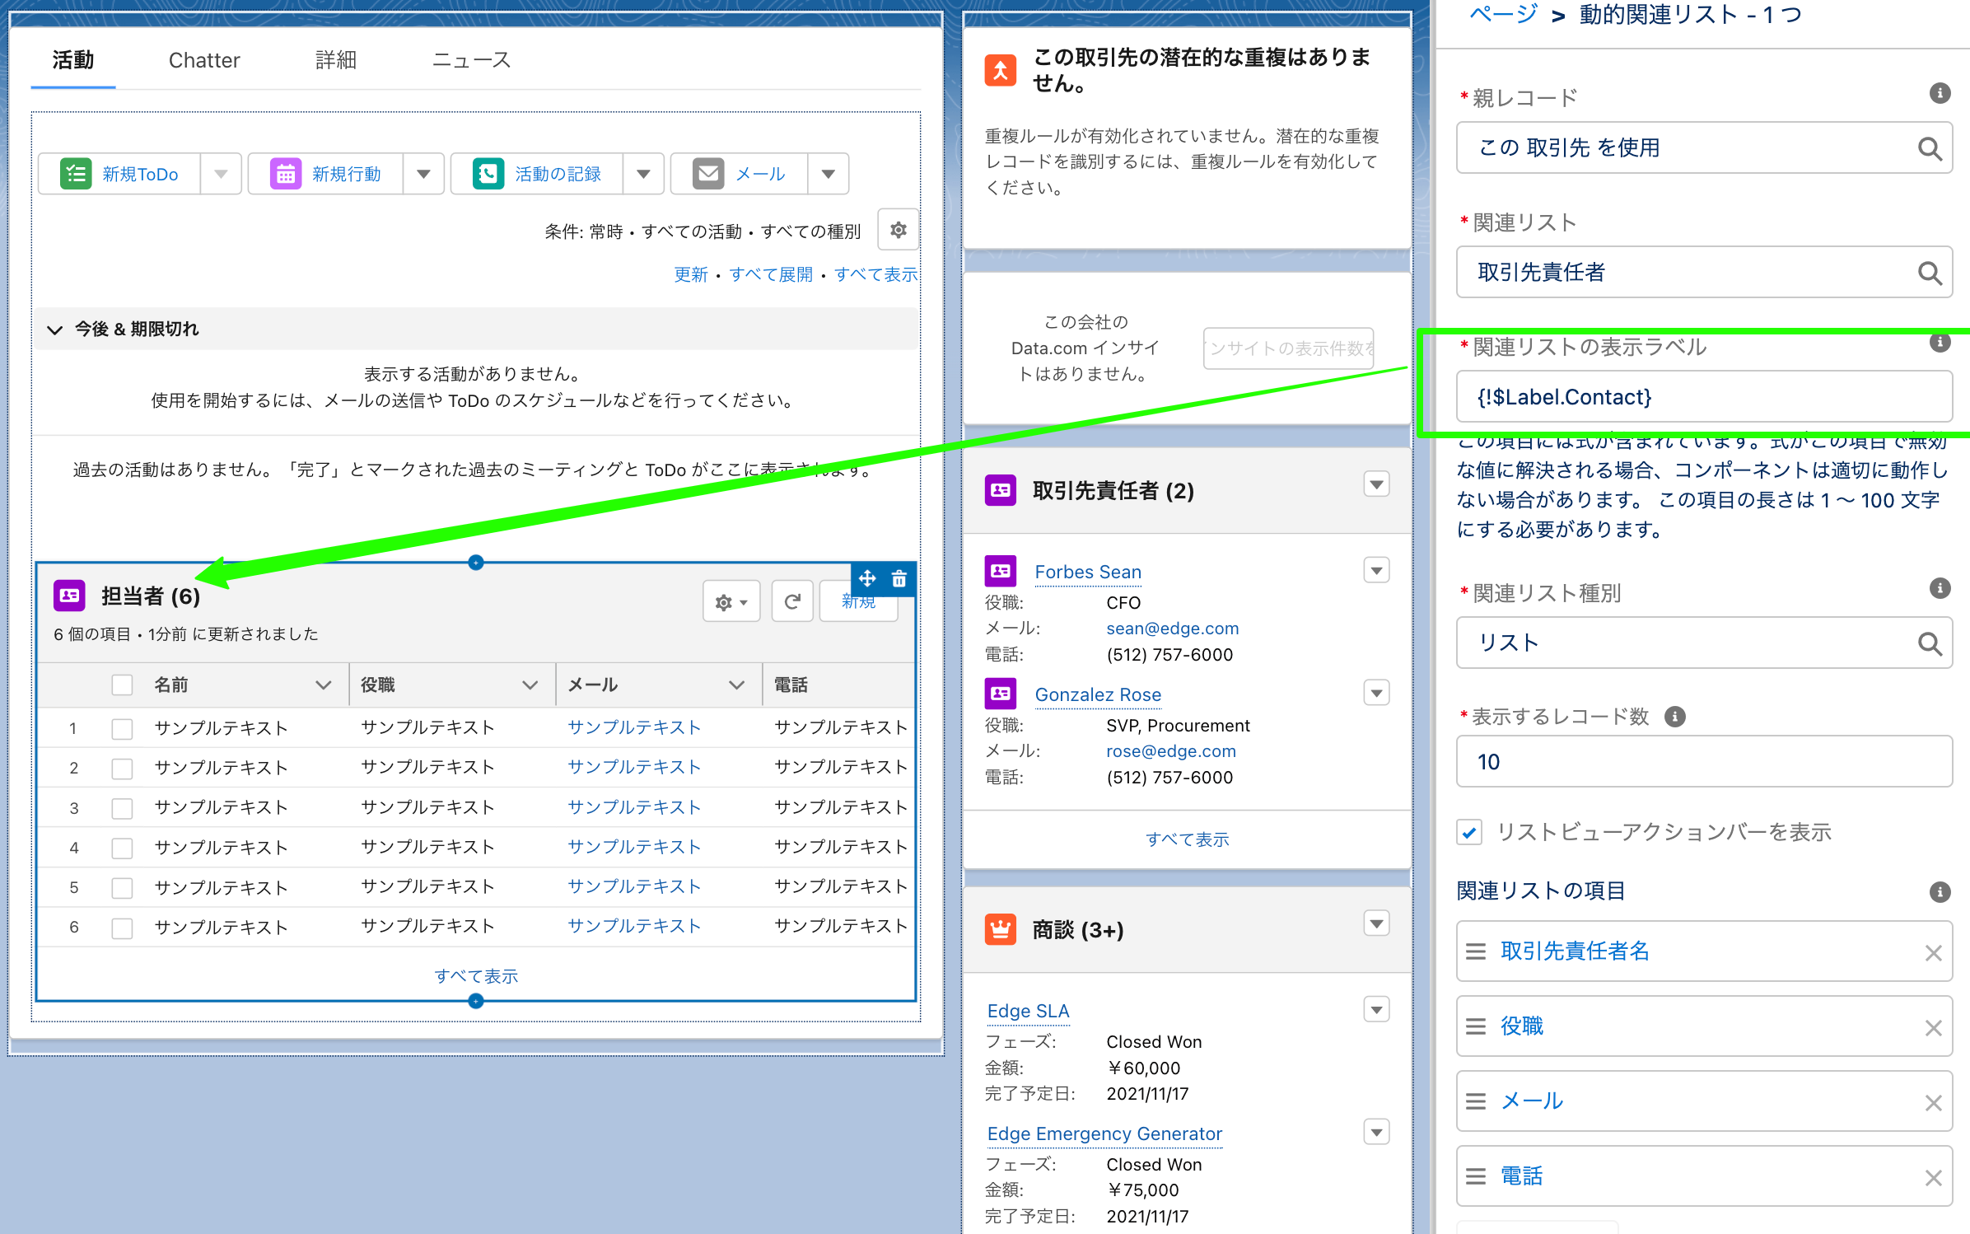The image size is (1970, 1234).
Task: Click info icon beside 表示するレコード数
Action: (1674, 717)
